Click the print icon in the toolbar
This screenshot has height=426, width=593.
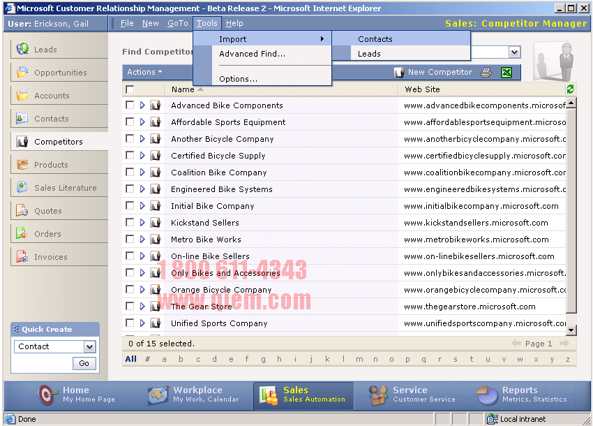pos(486,73)
